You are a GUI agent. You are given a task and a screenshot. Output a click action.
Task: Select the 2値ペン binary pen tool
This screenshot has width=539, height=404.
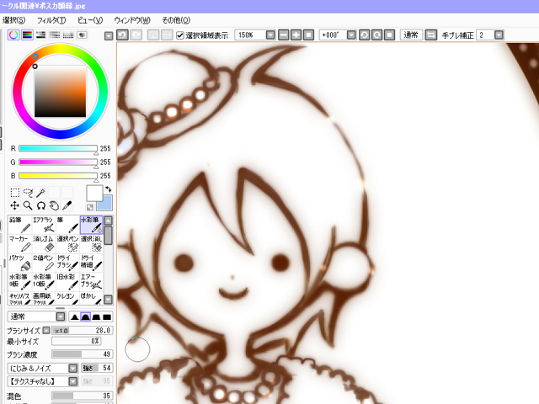coord(44,263)
